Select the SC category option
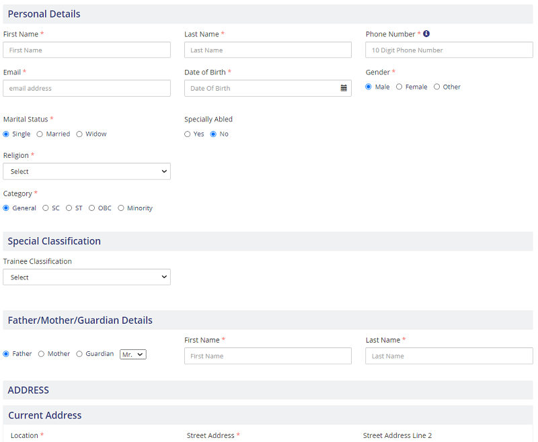 point(46,208)
